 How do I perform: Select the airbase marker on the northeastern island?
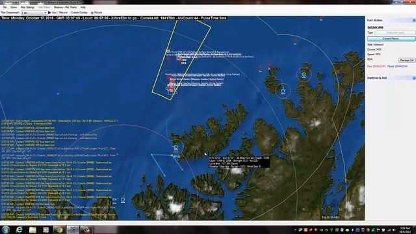pos(304,75)
